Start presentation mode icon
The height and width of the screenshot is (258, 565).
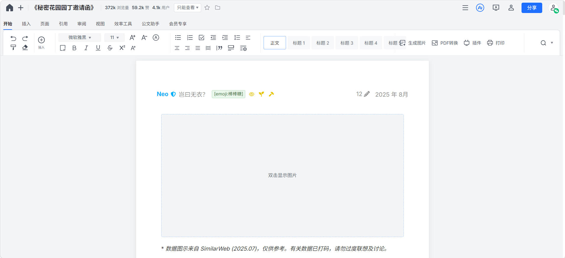(496, 8)
